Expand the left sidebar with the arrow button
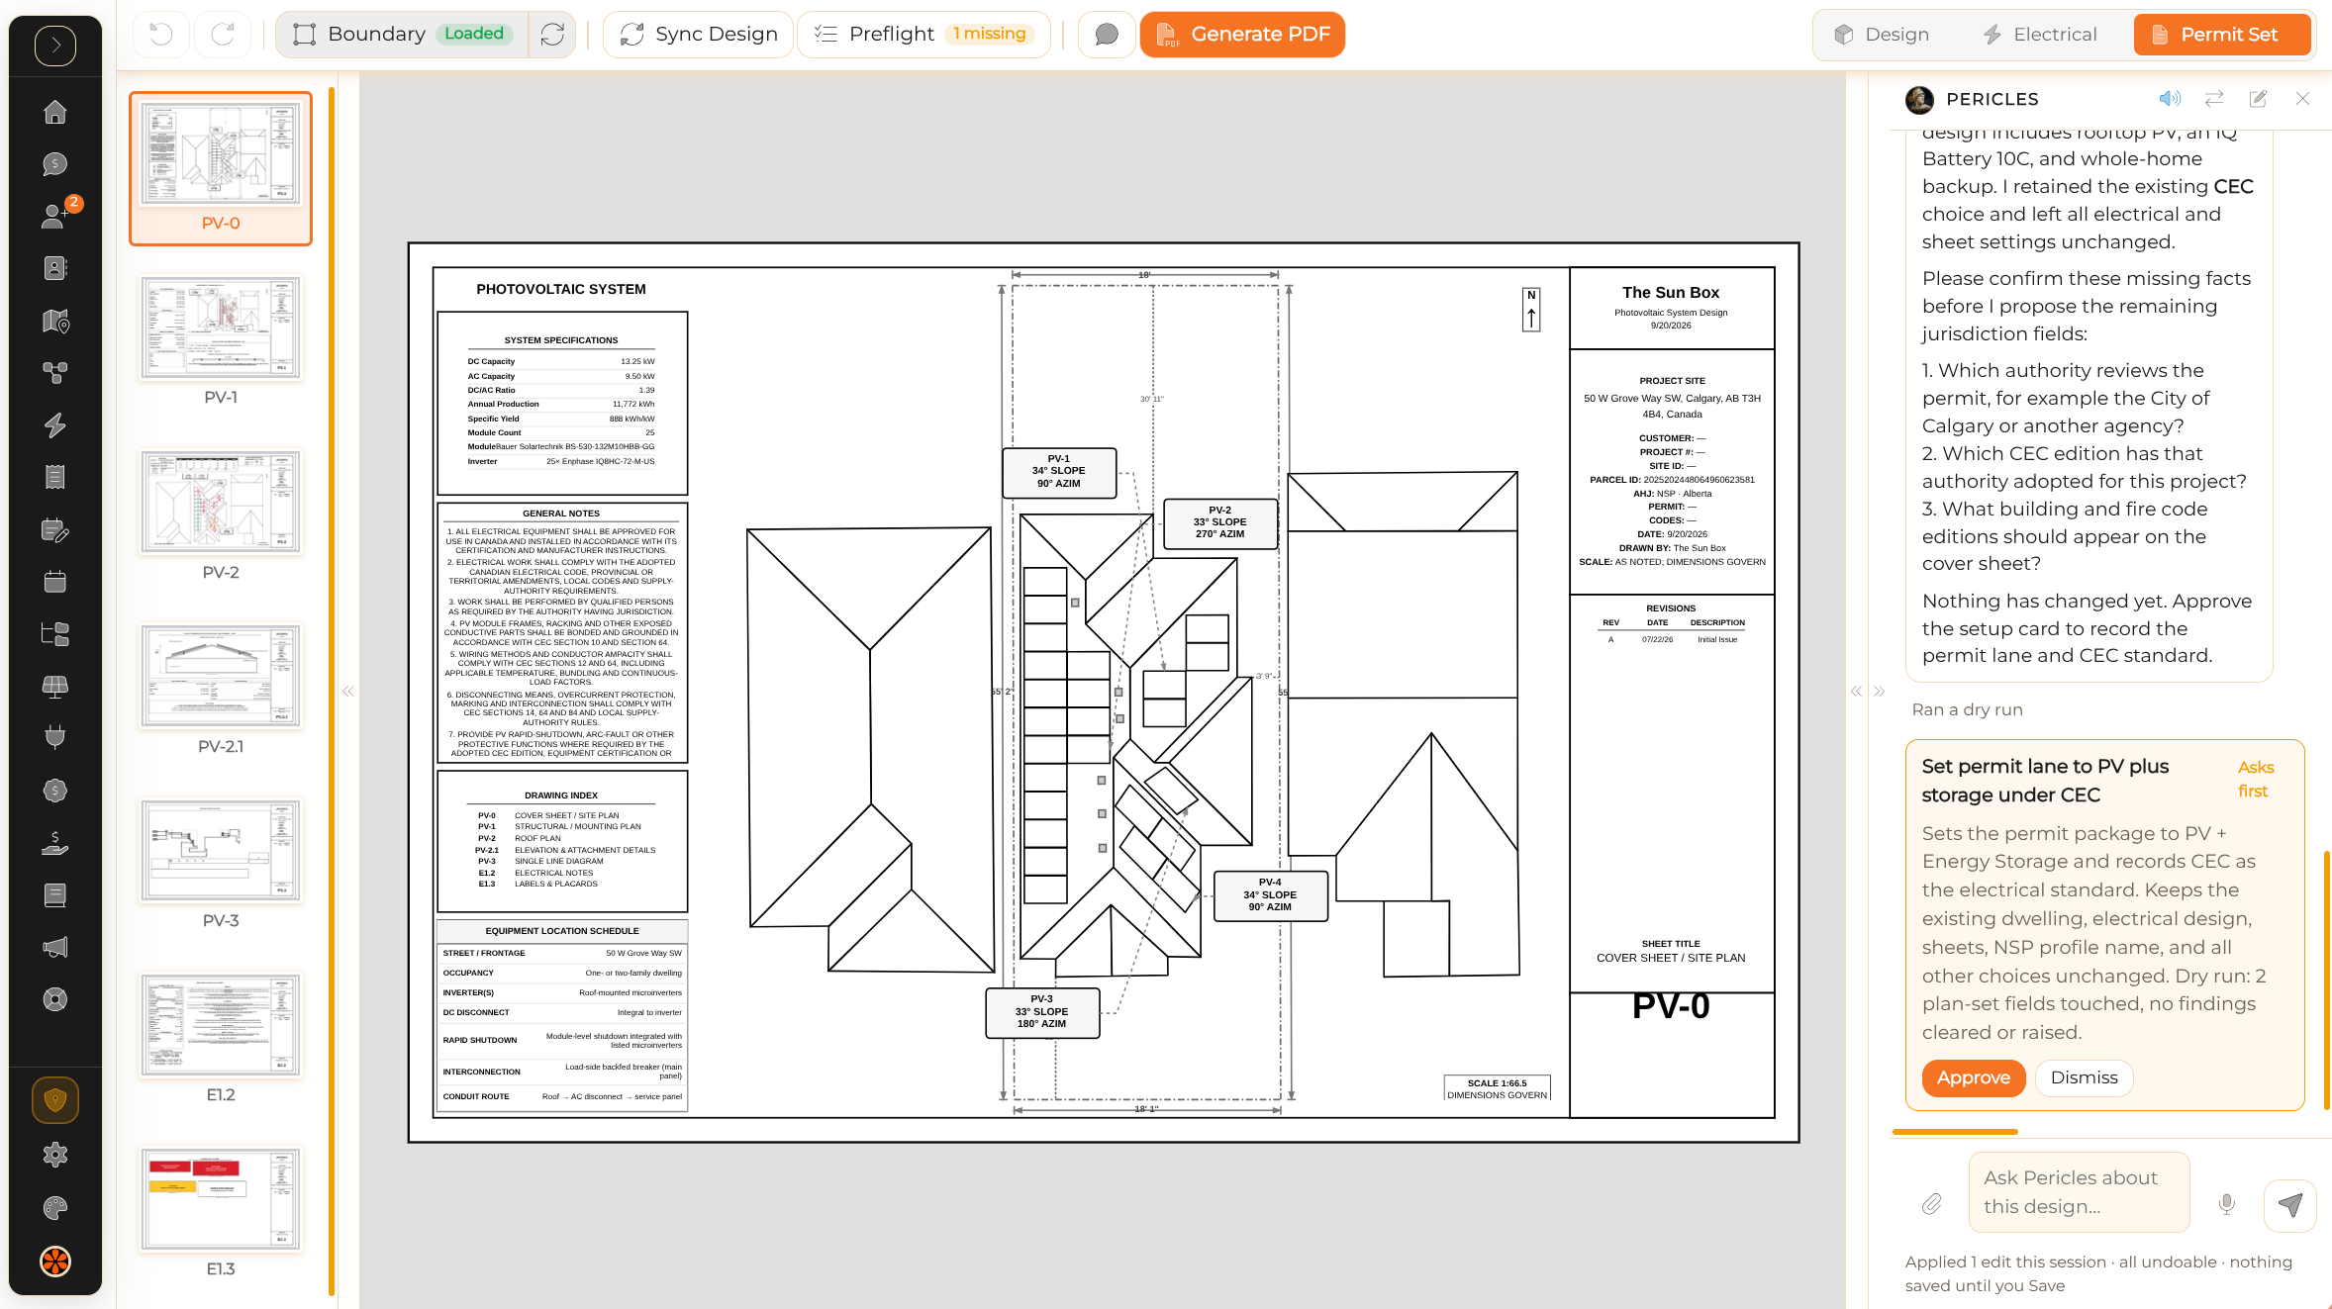2332x1309 pixels. pyautogui.click(x=55, y=46)
